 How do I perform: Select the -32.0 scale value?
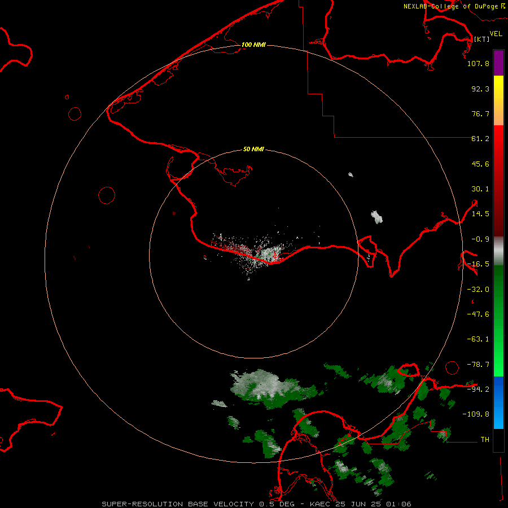point(478,290)
